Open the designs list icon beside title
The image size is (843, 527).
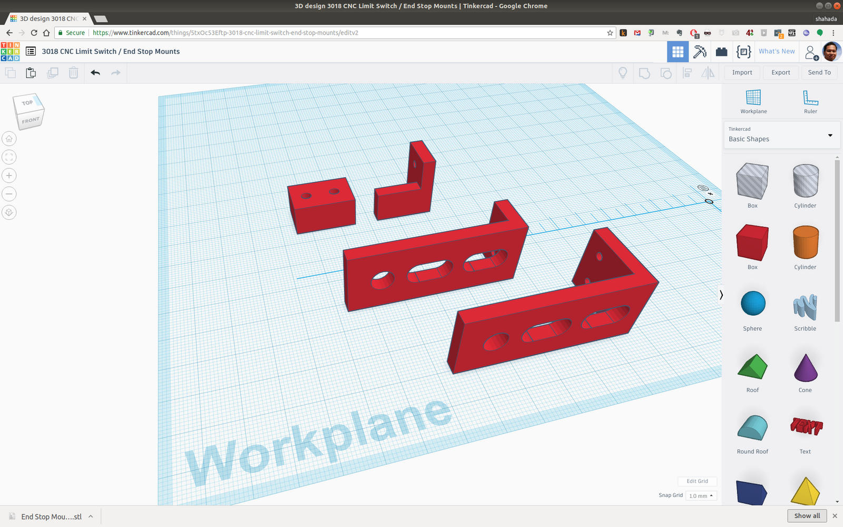(x=31, y=51)
